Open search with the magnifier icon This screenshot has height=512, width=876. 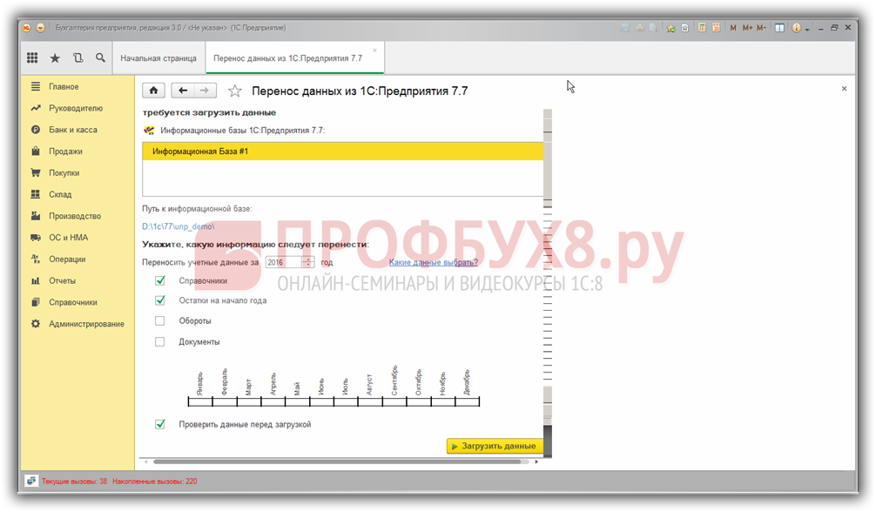pos(100,57)
